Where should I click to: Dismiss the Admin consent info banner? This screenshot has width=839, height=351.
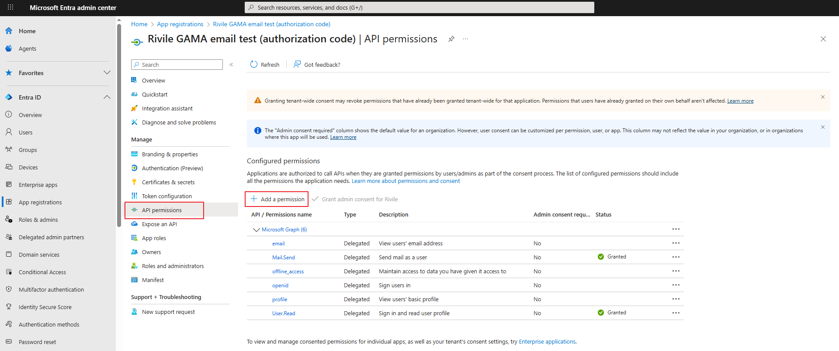(822, 127)
